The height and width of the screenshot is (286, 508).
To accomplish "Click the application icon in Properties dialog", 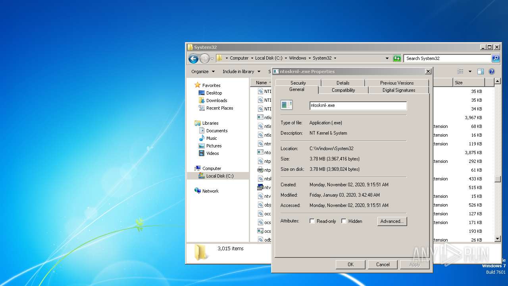I will tap(287, 105).
